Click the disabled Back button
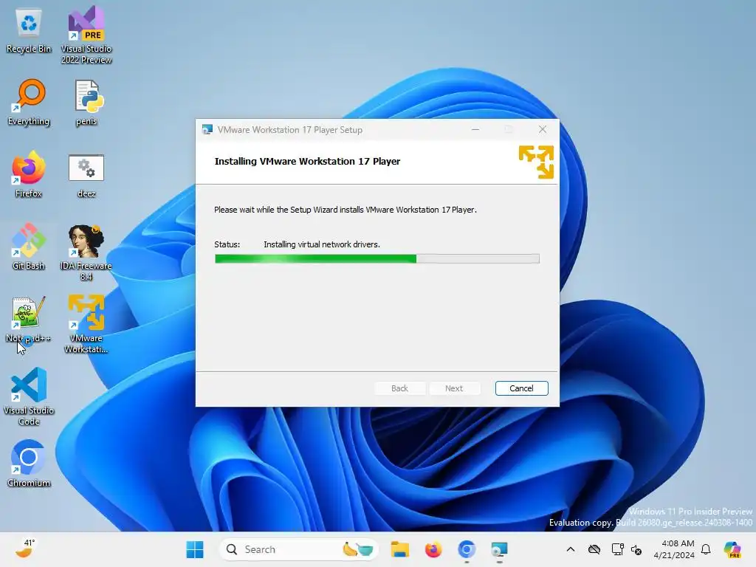Viewport: 756px width, 567px height. coord(399,388)
